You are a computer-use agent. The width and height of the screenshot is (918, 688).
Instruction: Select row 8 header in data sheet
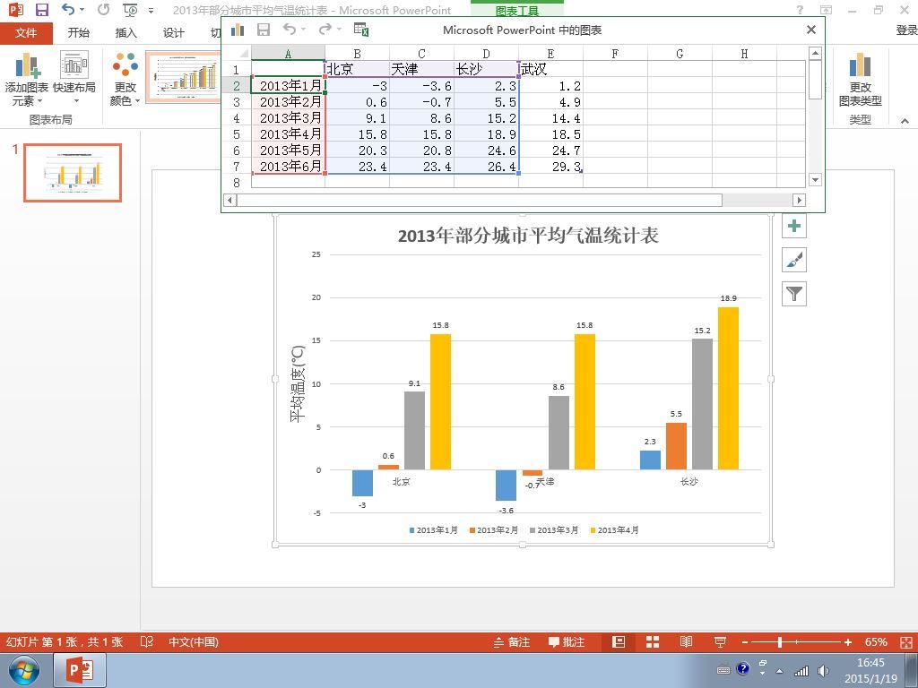point(237,182)
